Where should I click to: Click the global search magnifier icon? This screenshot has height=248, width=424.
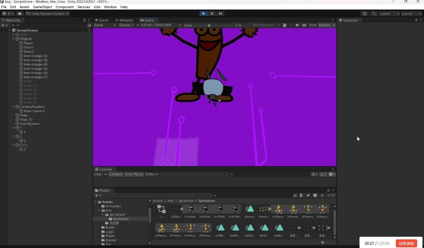(374, 13)
